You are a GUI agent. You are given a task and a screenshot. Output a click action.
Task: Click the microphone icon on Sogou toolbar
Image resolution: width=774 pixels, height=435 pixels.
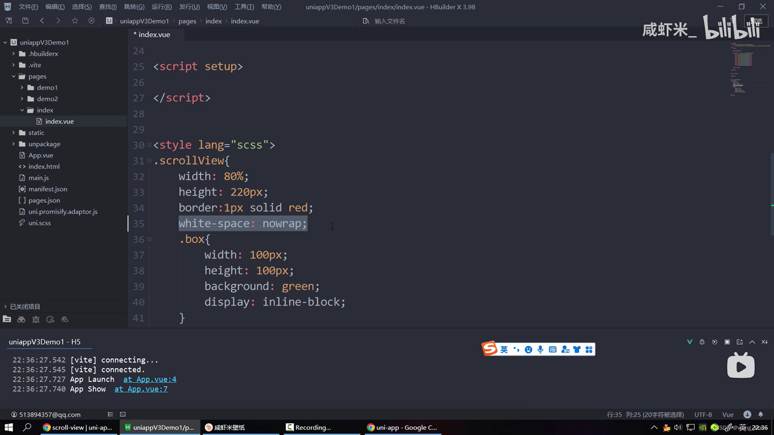(541, 349)
